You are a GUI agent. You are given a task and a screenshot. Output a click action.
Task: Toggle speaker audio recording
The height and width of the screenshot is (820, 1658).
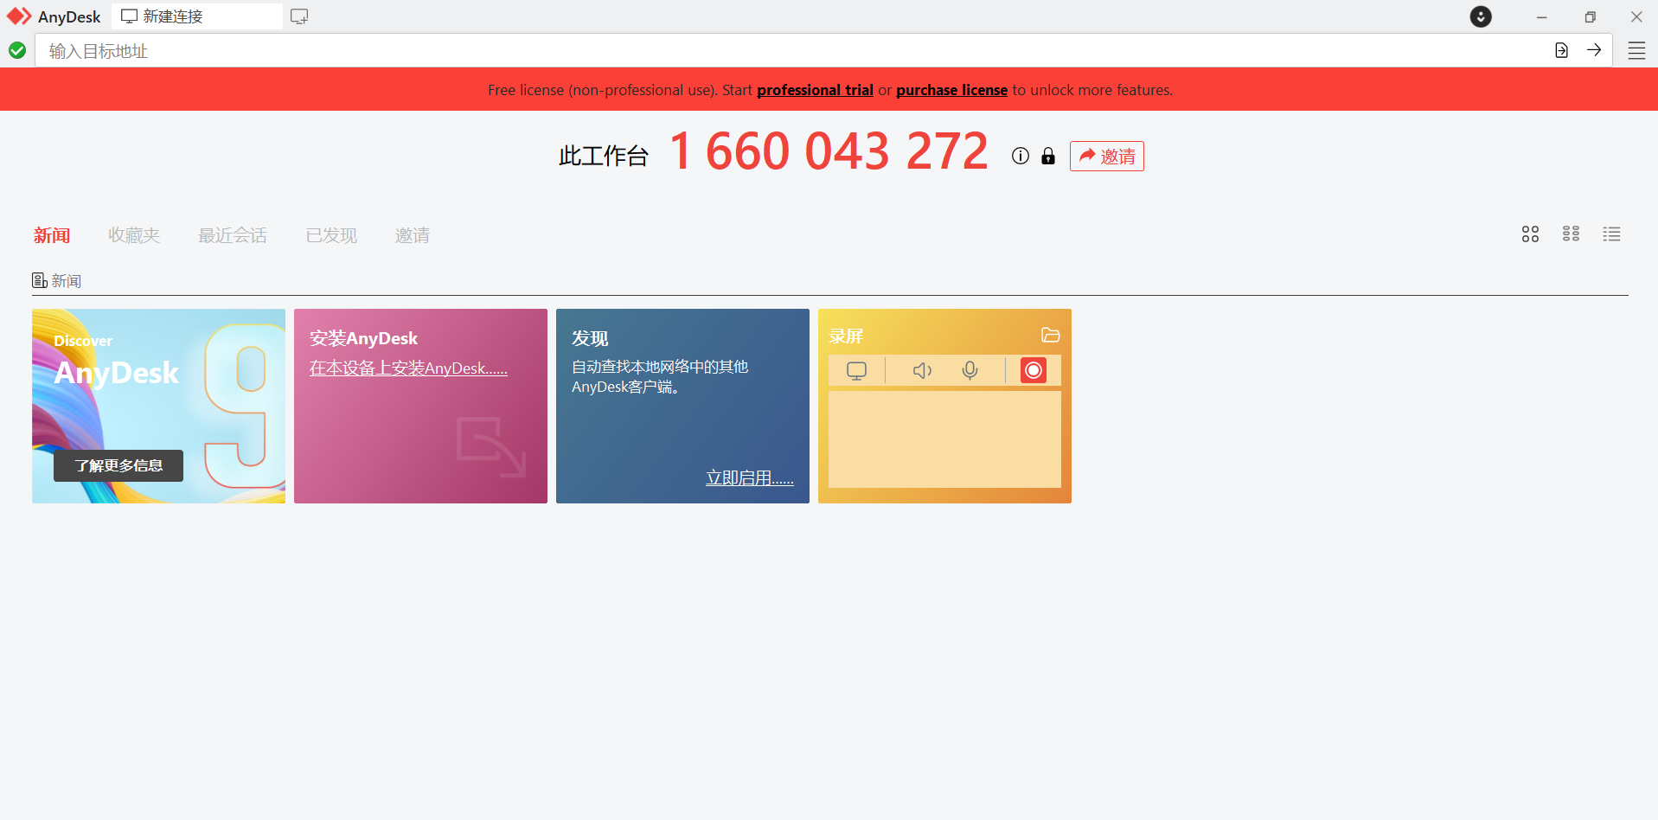[x=922, y=370]
